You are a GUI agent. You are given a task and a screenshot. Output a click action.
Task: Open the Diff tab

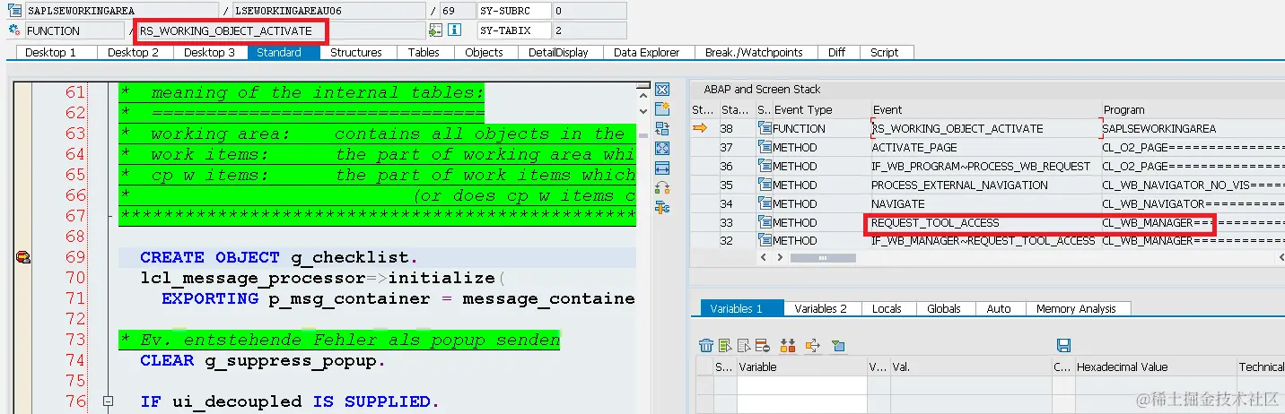click(836, 53)
